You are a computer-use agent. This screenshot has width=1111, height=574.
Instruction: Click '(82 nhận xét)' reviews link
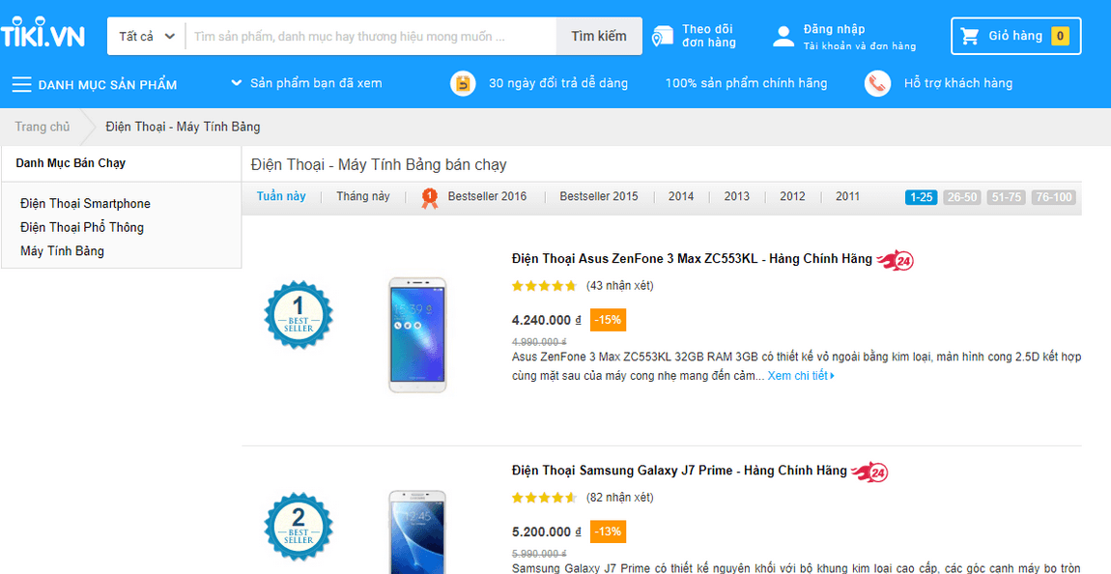click(x=620, y=499)
